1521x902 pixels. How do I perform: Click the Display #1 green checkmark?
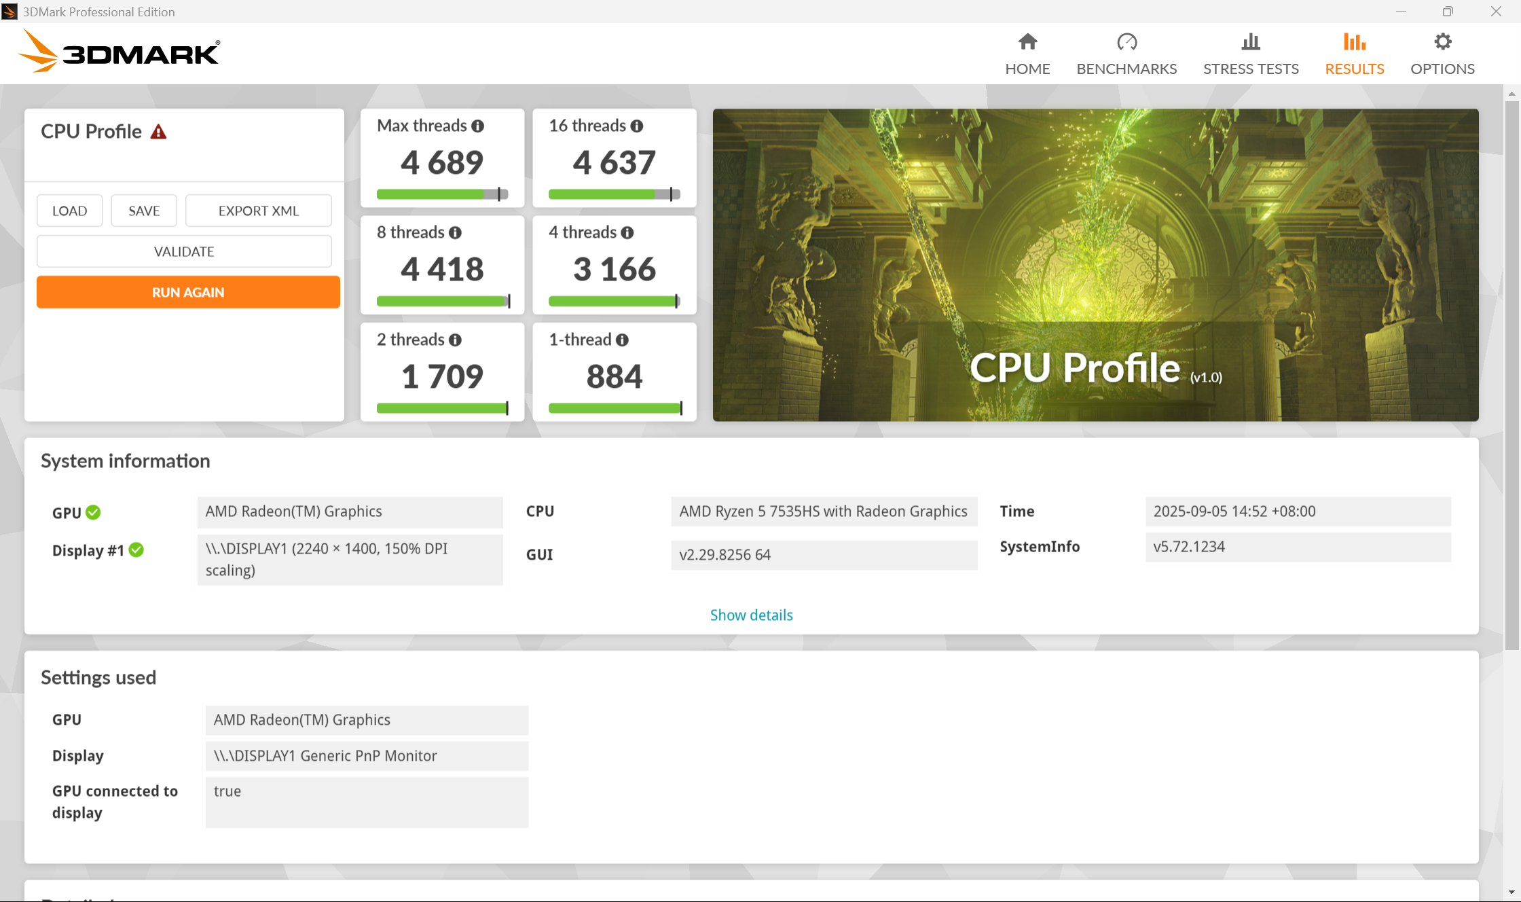[x=136, y=550]
